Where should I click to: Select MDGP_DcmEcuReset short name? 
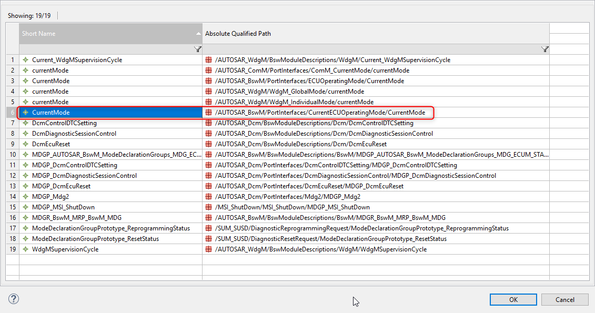tap(61, 186)
